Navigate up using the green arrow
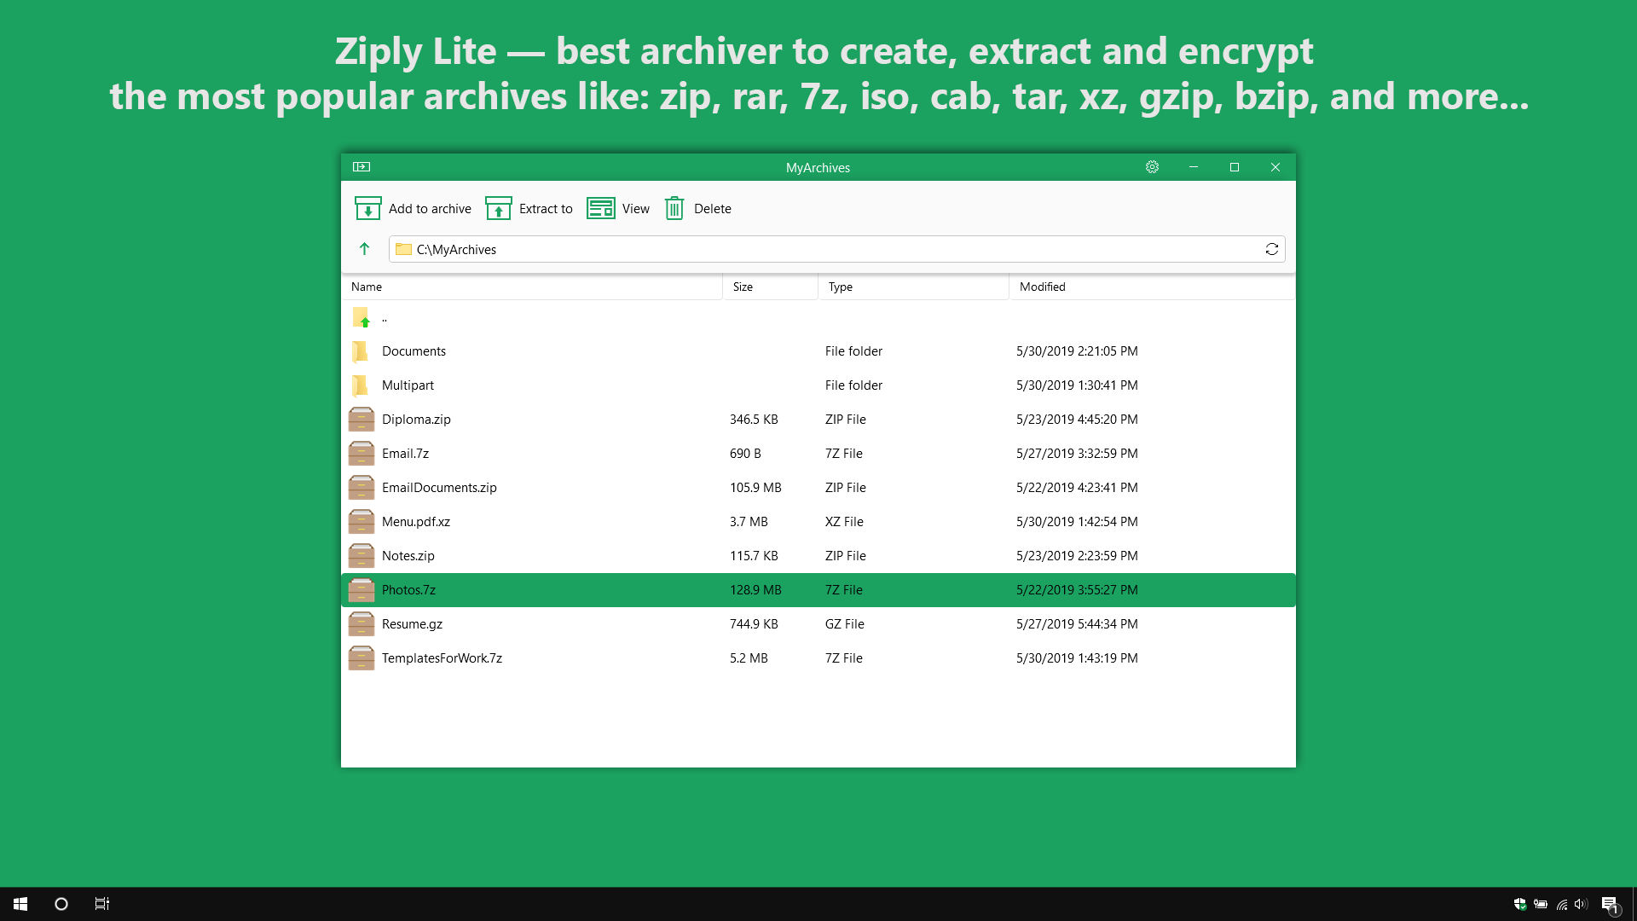The width and height of the screenshot is (1637, 921). click(364, 249)
